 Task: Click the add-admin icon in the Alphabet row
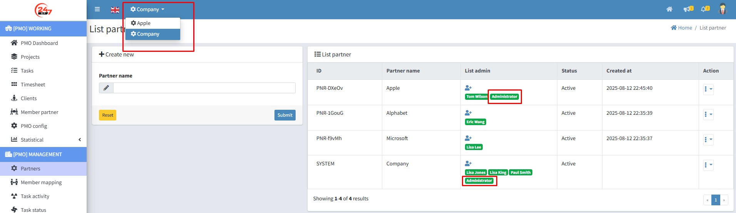[468, 113]
